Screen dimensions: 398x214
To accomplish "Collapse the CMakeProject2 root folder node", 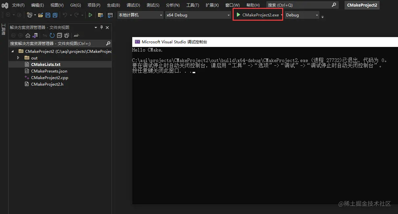I will pyautogui.click(x=13, y=51).
